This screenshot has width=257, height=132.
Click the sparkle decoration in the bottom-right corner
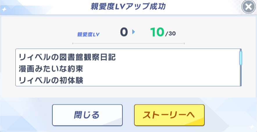[x=251, y=127]
